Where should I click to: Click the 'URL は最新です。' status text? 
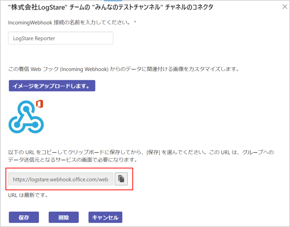[x=28, y=195]
